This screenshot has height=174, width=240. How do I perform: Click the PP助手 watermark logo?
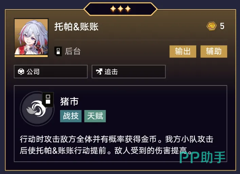(202, 157)
